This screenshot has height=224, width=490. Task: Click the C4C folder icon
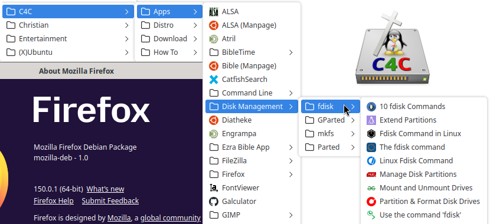tap(11, 12)
